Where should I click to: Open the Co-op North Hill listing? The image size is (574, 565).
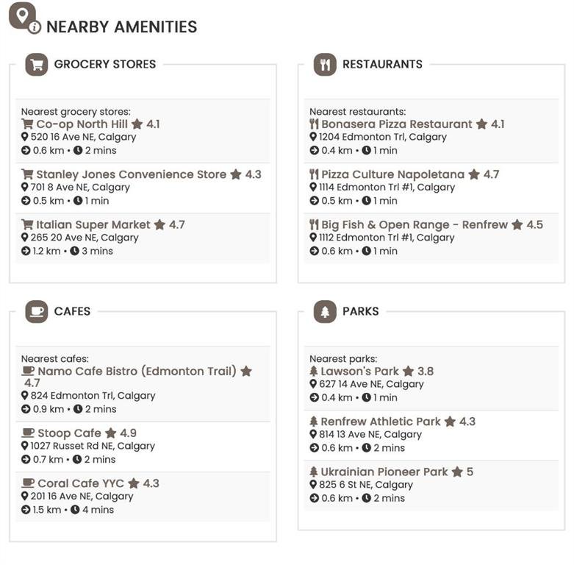(x=82, y=124)
